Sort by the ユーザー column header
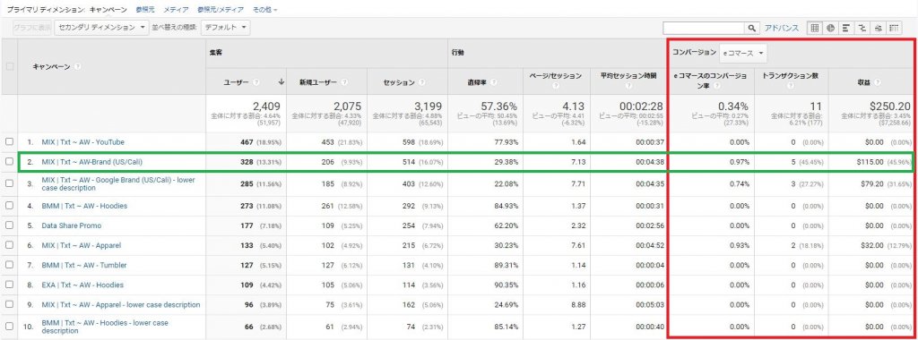The height and width of the screenshot is (340, 918). click(236, 82)
